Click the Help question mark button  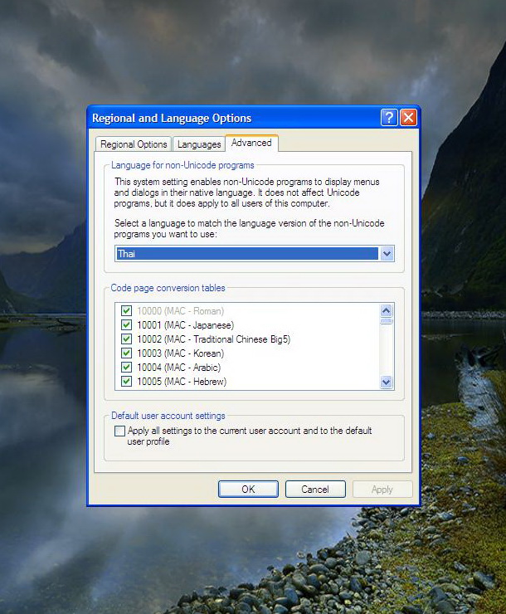(389, 118)
